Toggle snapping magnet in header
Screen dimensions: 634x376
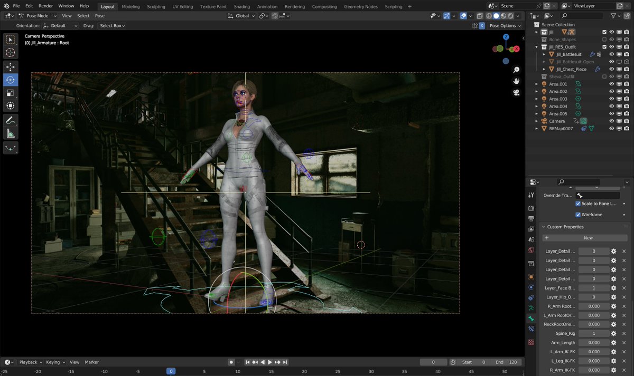coord(275,16)
